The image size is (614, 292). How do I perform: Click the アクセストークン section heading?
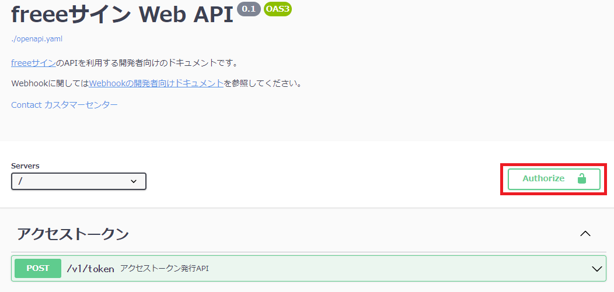tap(73, 234)
